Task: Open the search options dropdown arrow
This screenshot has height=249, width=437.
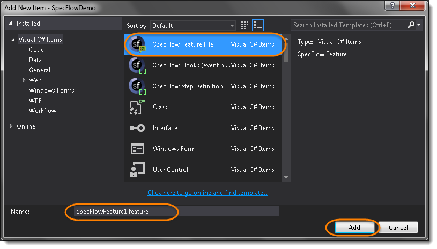Action: pyautogui.click(x=419, y=25)
